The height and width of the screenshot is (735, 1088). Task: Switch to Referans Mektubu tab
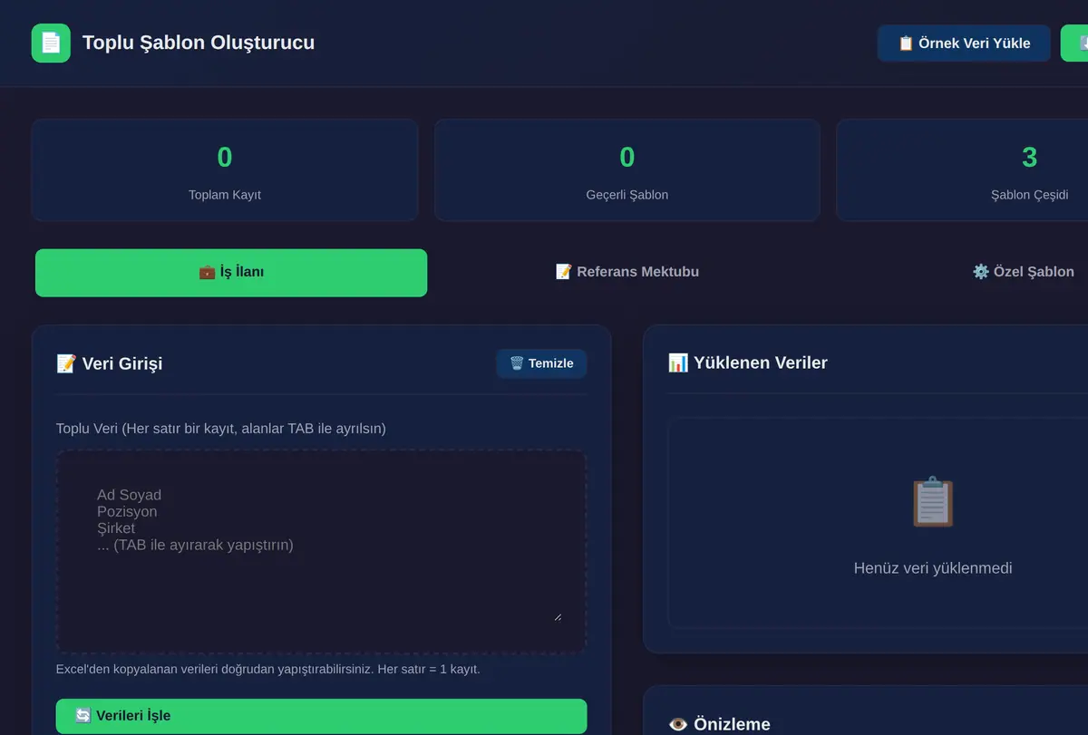click(x=627, y=272)
